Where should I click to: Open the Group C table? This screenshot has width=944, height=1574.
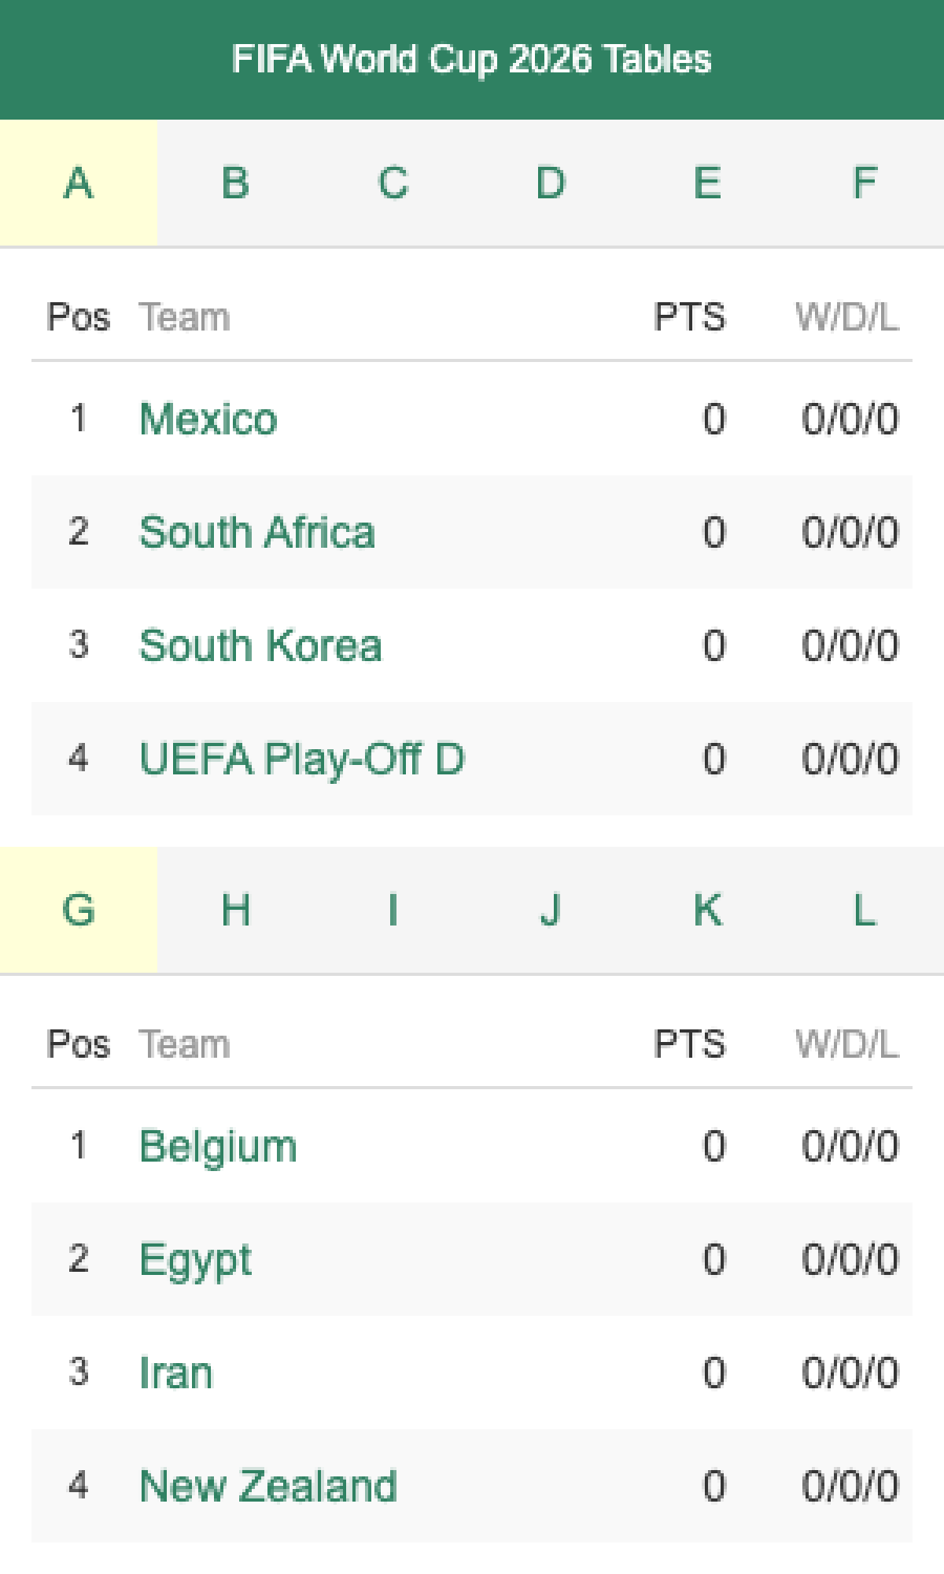click(393, 183)
